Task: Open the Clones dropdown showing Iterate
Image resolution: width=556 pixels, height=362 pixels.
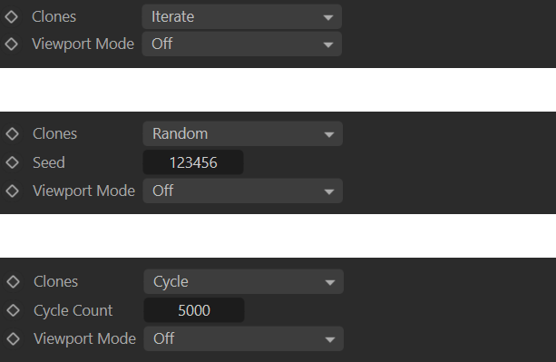Action: coord(242,16)
